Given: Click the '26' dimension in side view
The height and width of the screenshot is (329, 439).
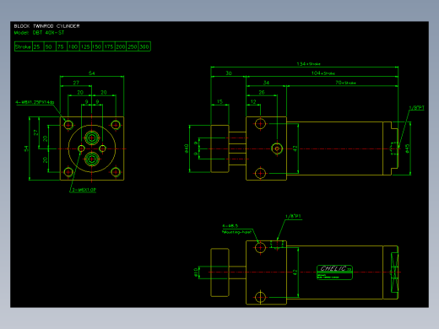Looking at the screenshot, I should tap(262, 92).
